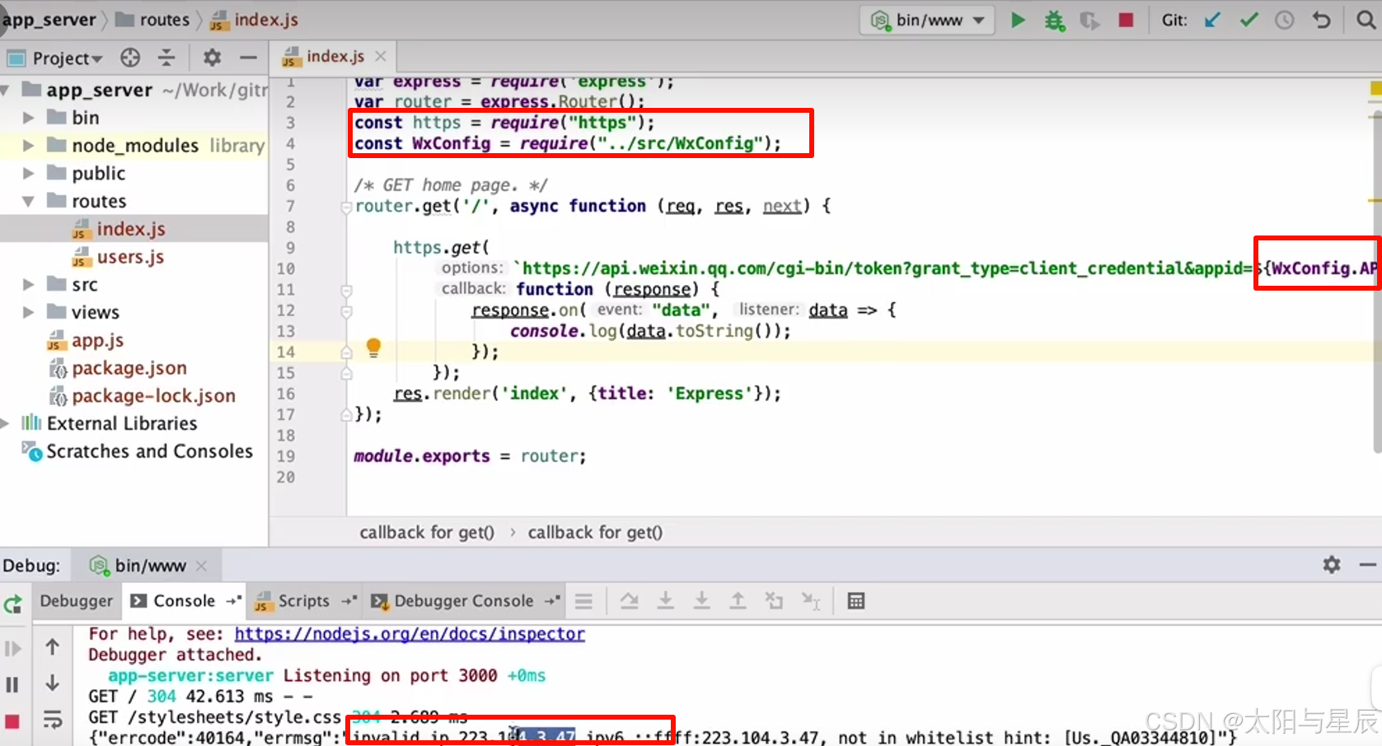Switch to the Console tab
This screenshot has height=746, width=1382.
point(184,601)
